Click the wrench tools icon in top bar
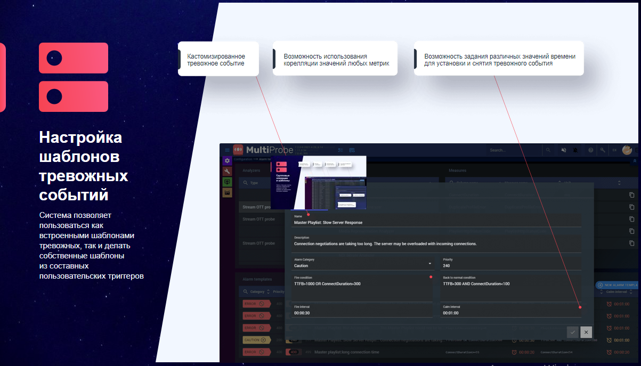The image size is (641, 366). click(602, 150)
